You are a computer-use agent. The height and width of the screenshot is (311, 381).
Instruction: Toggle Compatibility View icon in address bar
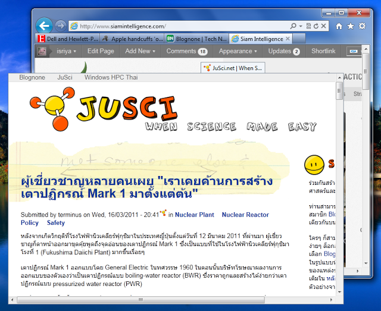308,26
